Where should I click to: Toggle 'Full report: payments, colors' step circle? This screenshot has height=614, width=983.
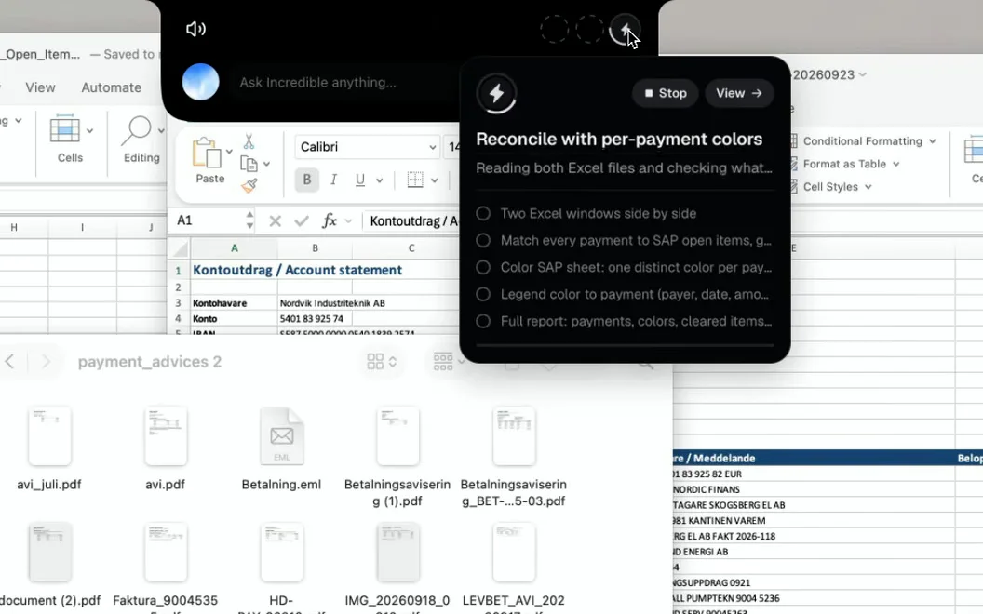tap(483, 321)
